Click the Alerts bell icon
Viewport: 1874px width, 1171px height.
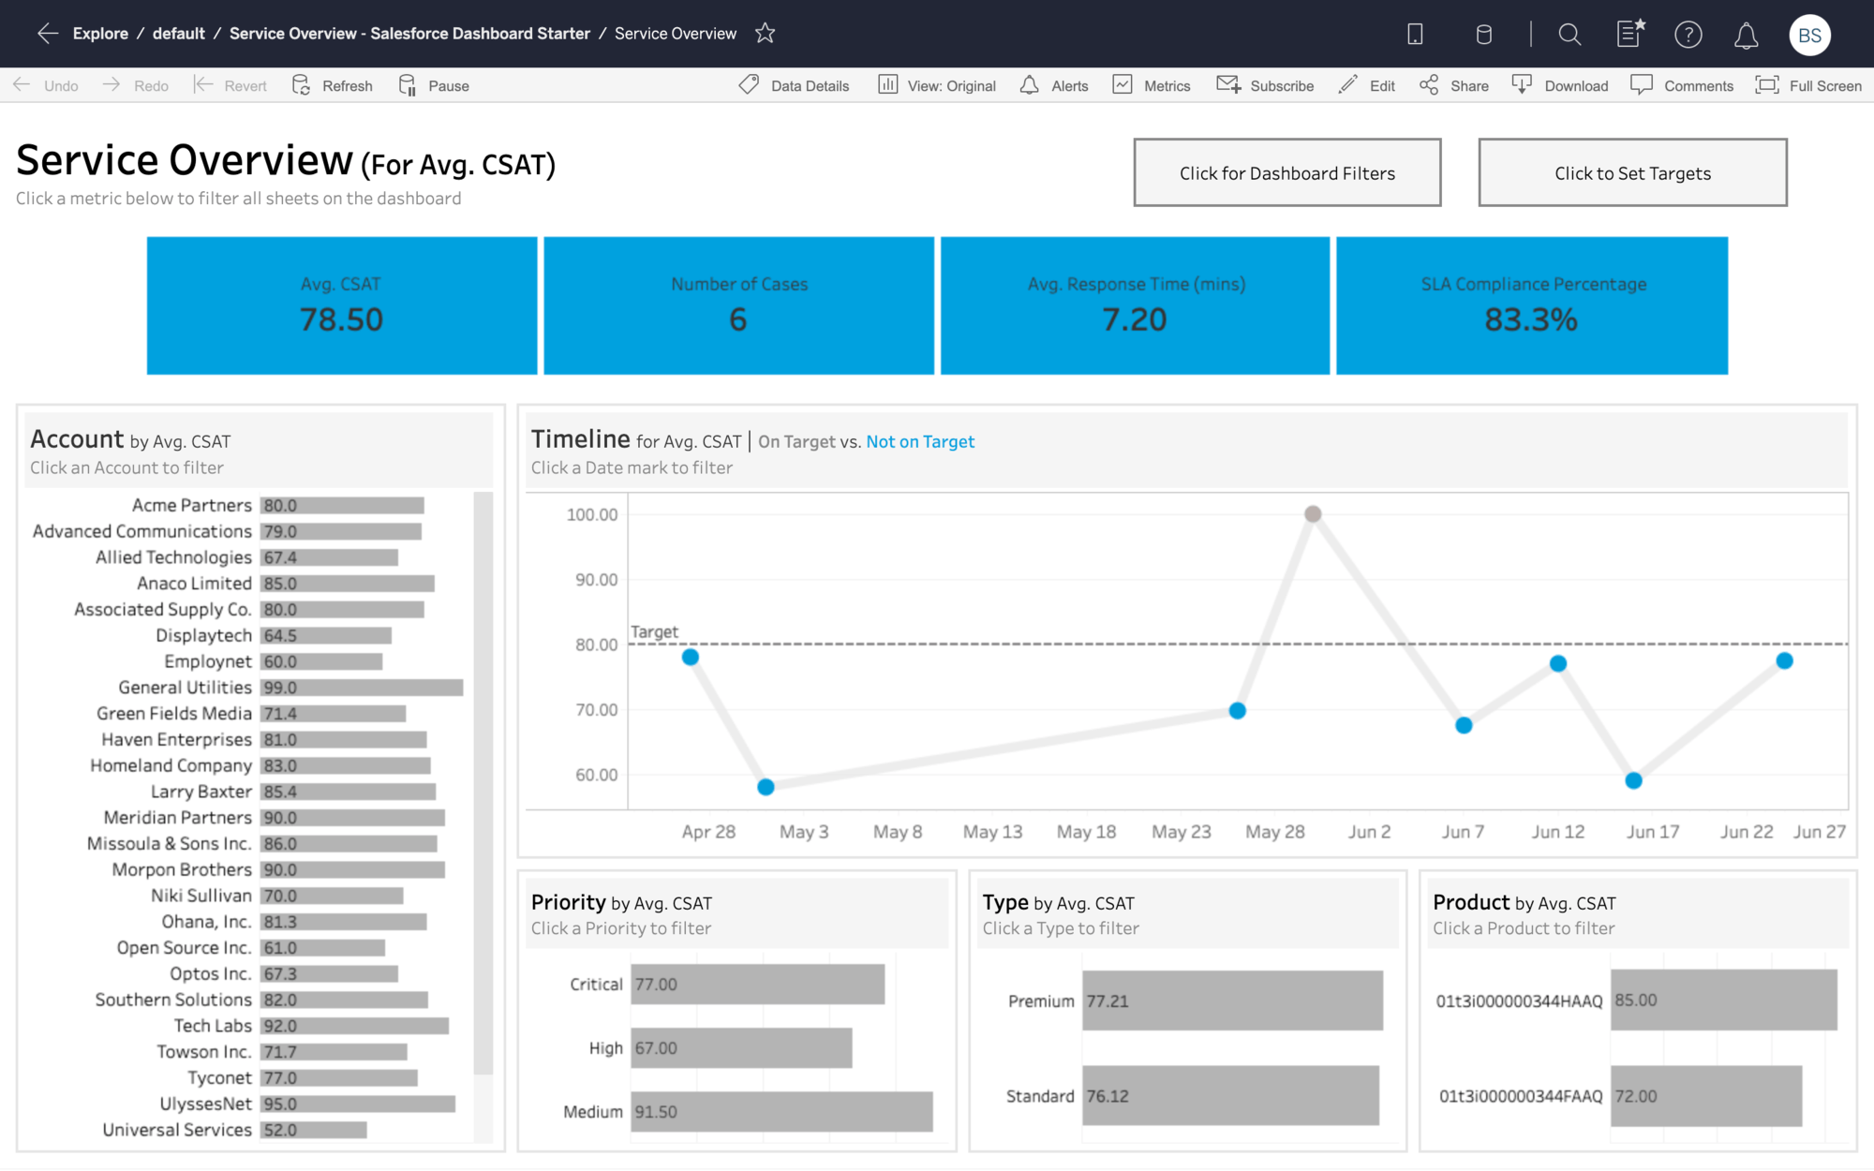click(x=1030, y=85)
